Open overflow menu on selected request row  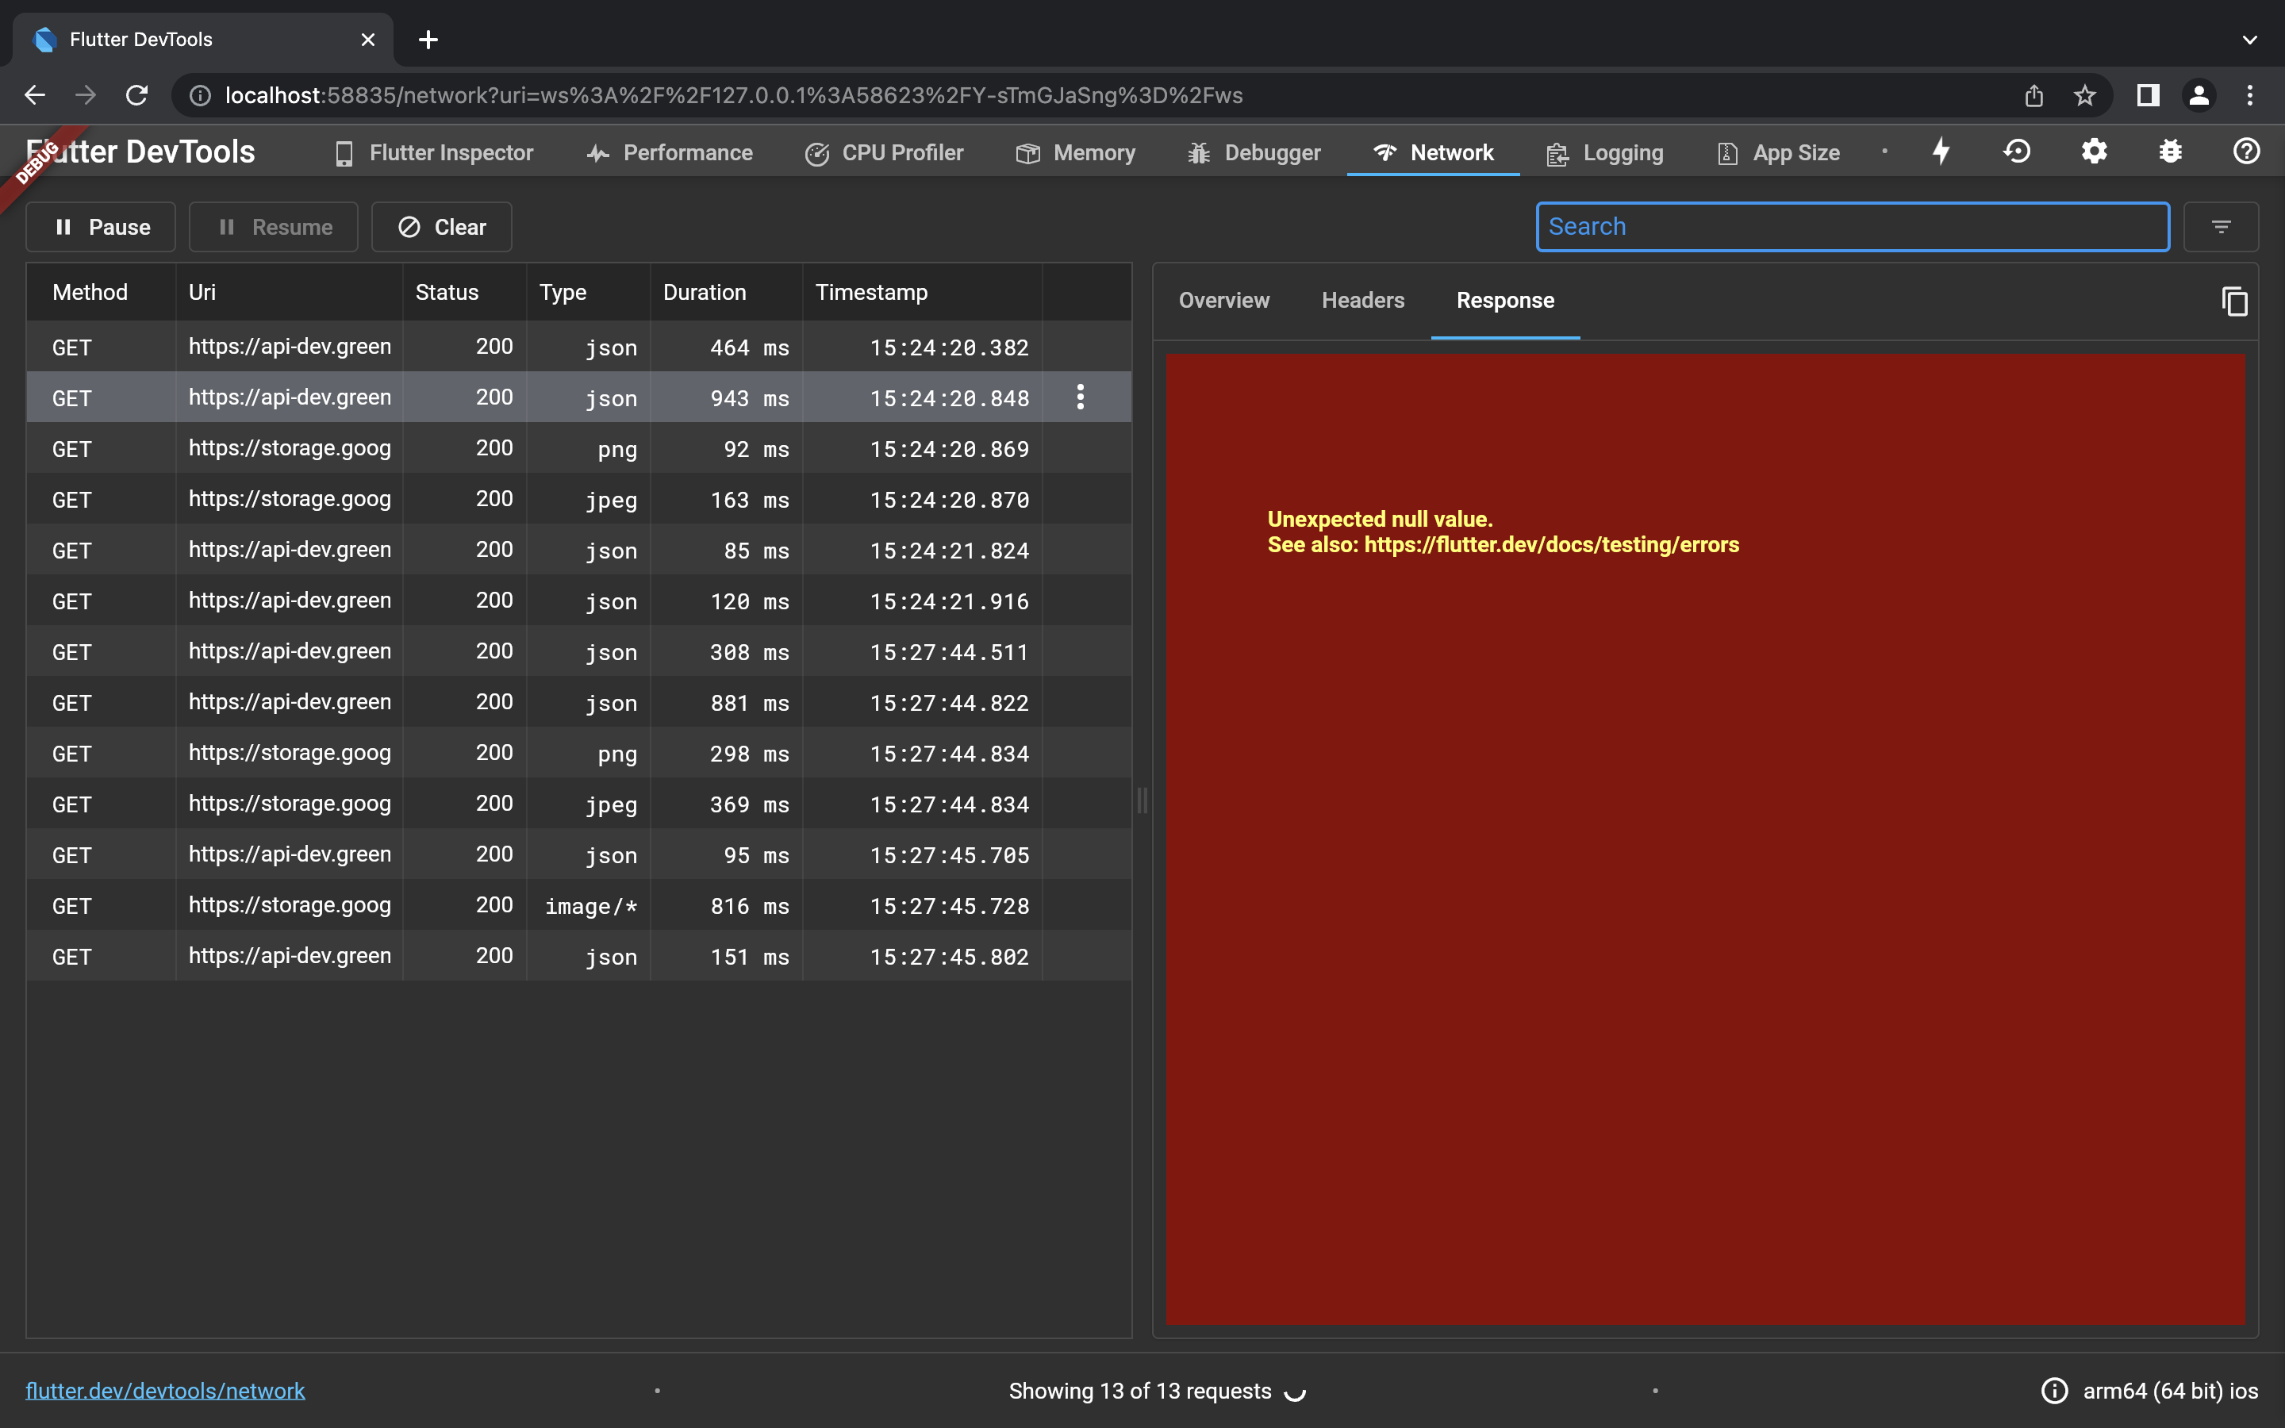click(1079, 397)
